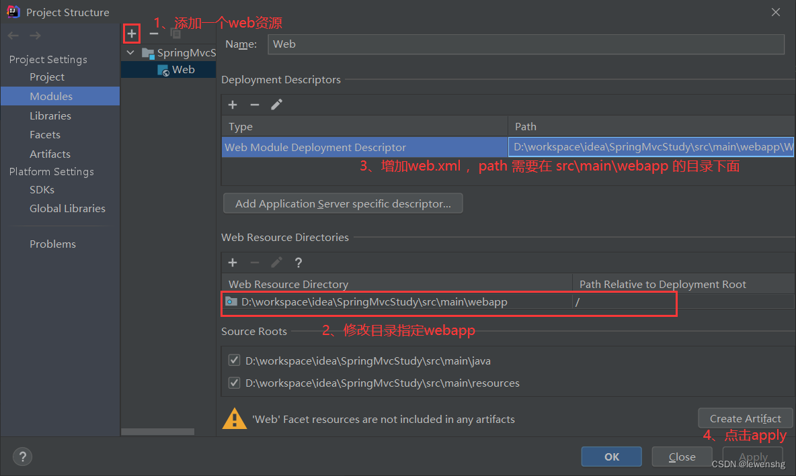
Task: Open help via question mark in Web Resource Directories
Action: click(x=298, y=263)
